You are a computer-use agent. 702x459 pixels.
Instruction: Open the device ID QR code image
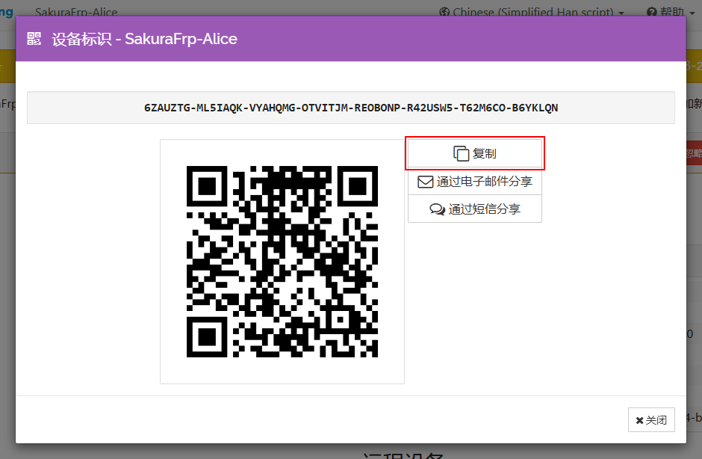coord(282,262)
